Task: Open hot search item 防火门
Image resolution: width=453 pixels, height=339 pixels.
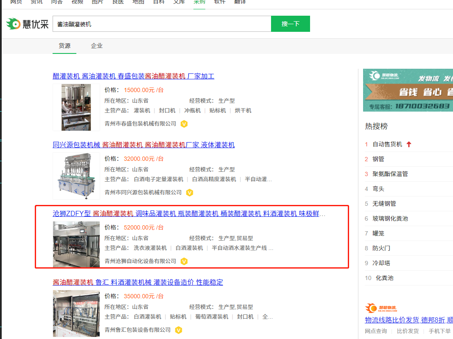Action: coord(381,248)
